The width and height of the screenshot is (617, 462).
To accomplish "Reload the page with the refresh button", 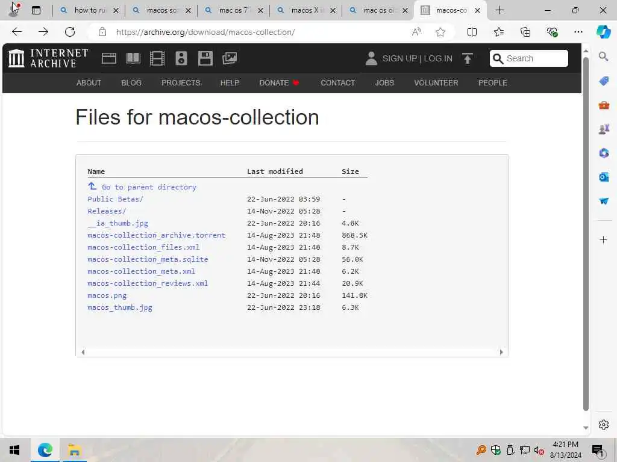I will click(x=70, y=32).
